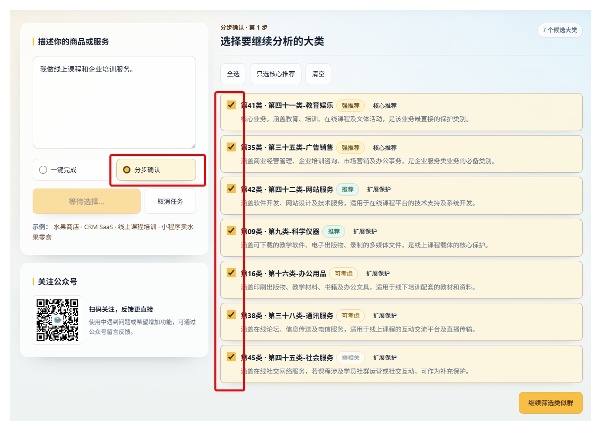
Task: Click 推荐 tag on 第42类 row
Action: click(348, 190)
